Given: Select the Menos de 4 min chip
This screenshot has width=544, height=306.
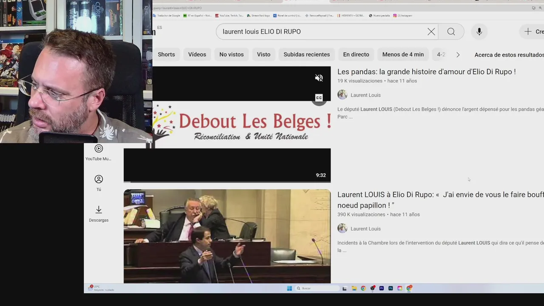Looking at the screenshot, I should point(403,54).
